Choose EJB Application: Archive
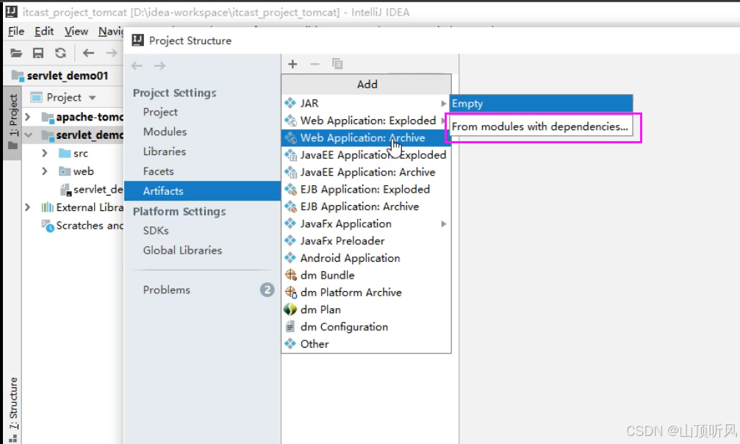 tap(366, 207)
